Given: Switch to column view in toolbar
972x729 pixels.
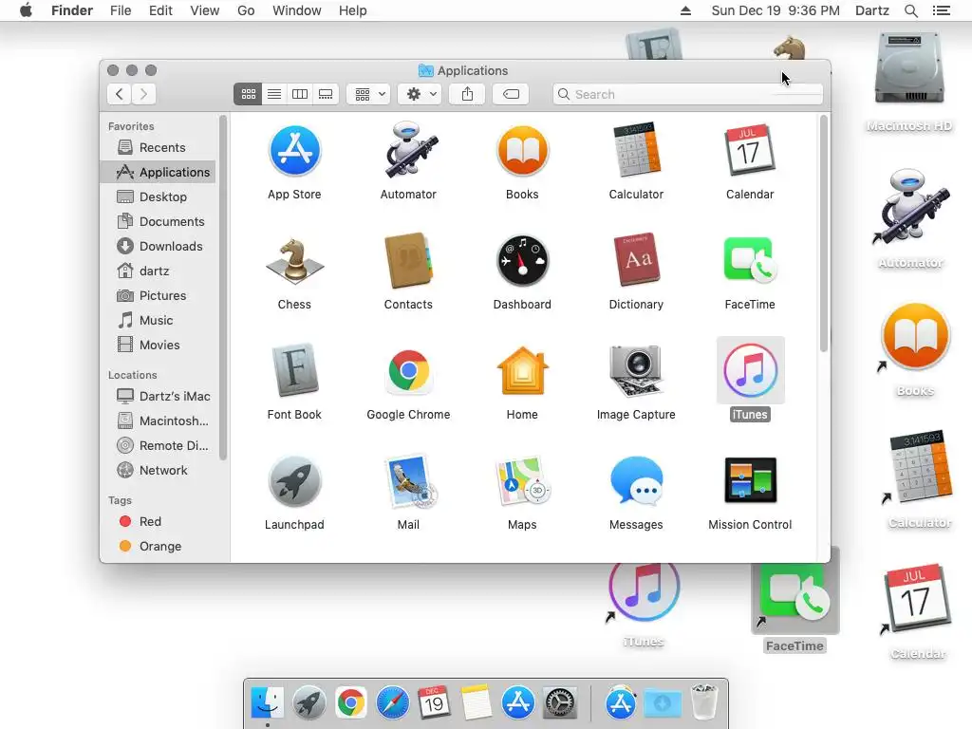Looking at the screenshot, I should (300, 94).
